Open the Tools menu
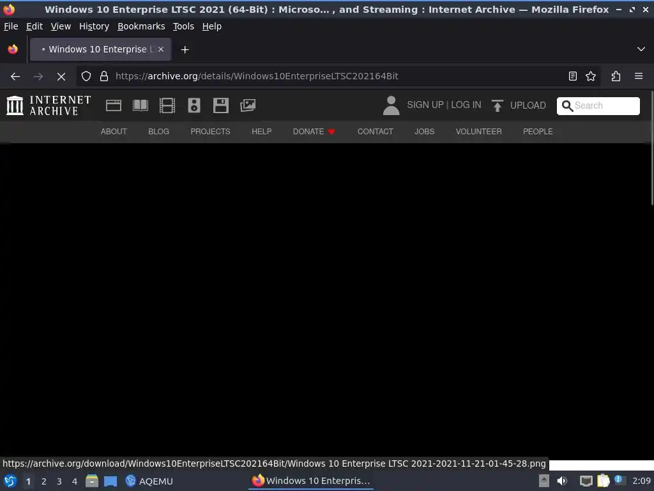The image size is (654, 491). (183, 26)
